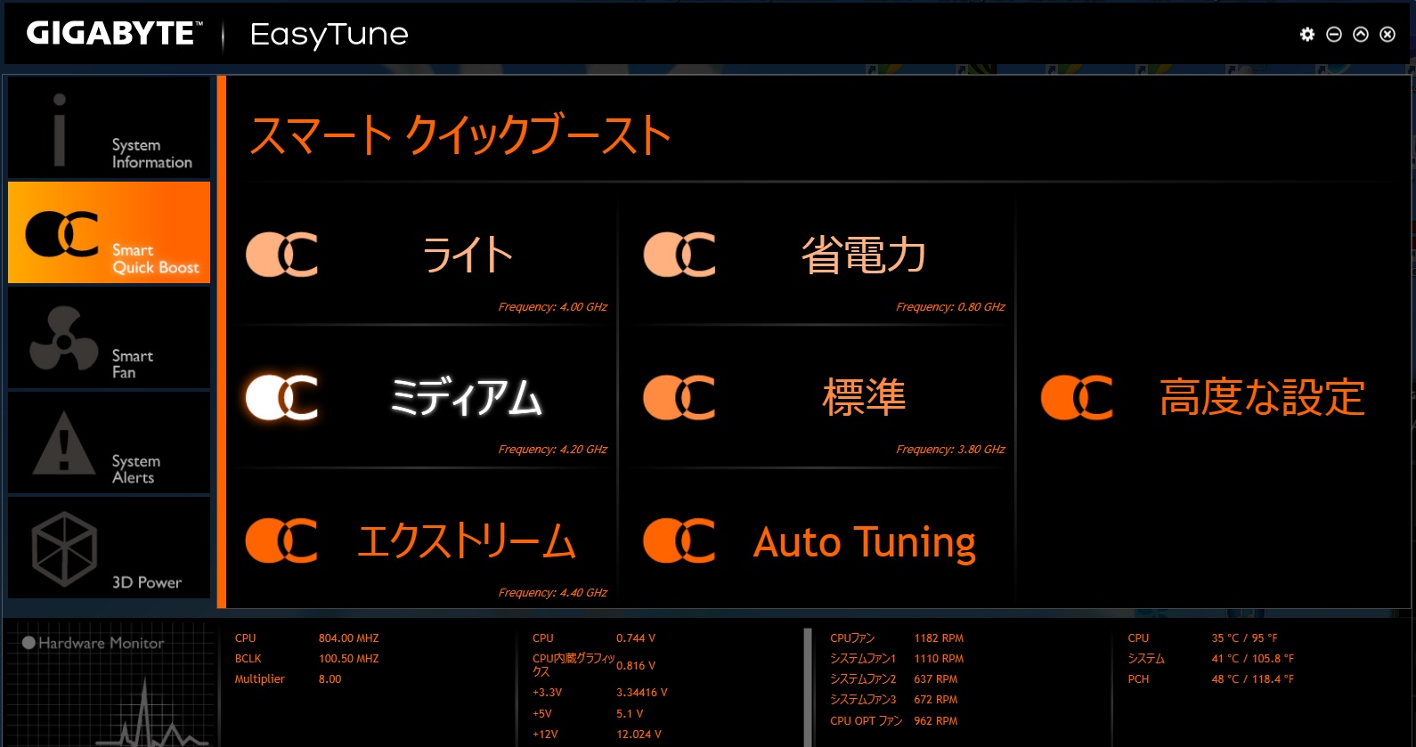Click the minimize icon in the title bar
The height and width of the screenshot is (747, 1416).
click(x=1333, y=34)
